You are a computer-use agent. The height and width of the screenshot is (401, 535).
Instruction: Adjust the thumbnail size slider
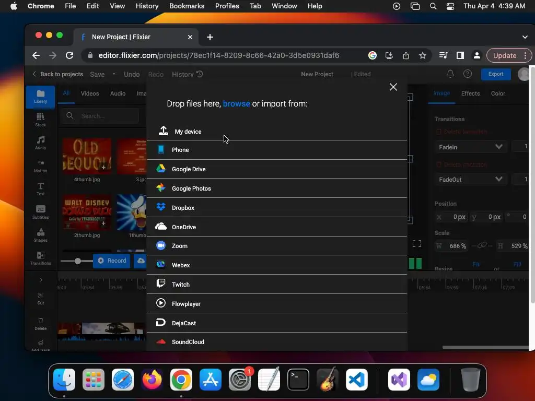point(78,261)
